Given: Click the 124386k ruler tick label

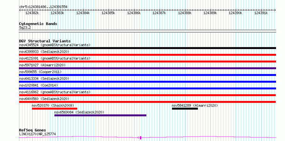Looking at the screenshot, I should tap(134, 13).
